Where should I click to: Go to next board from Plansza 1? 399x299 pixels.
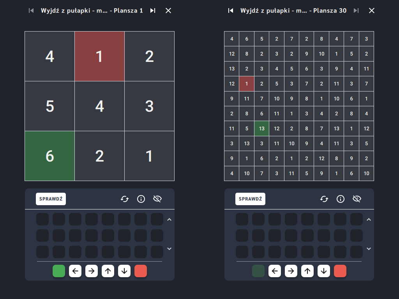pos(153,11)
